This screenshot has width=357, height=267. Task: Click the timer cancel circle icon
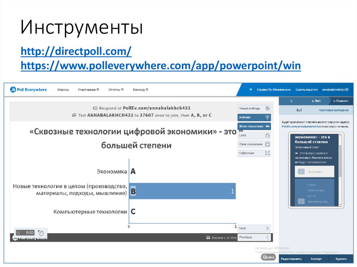19,233
